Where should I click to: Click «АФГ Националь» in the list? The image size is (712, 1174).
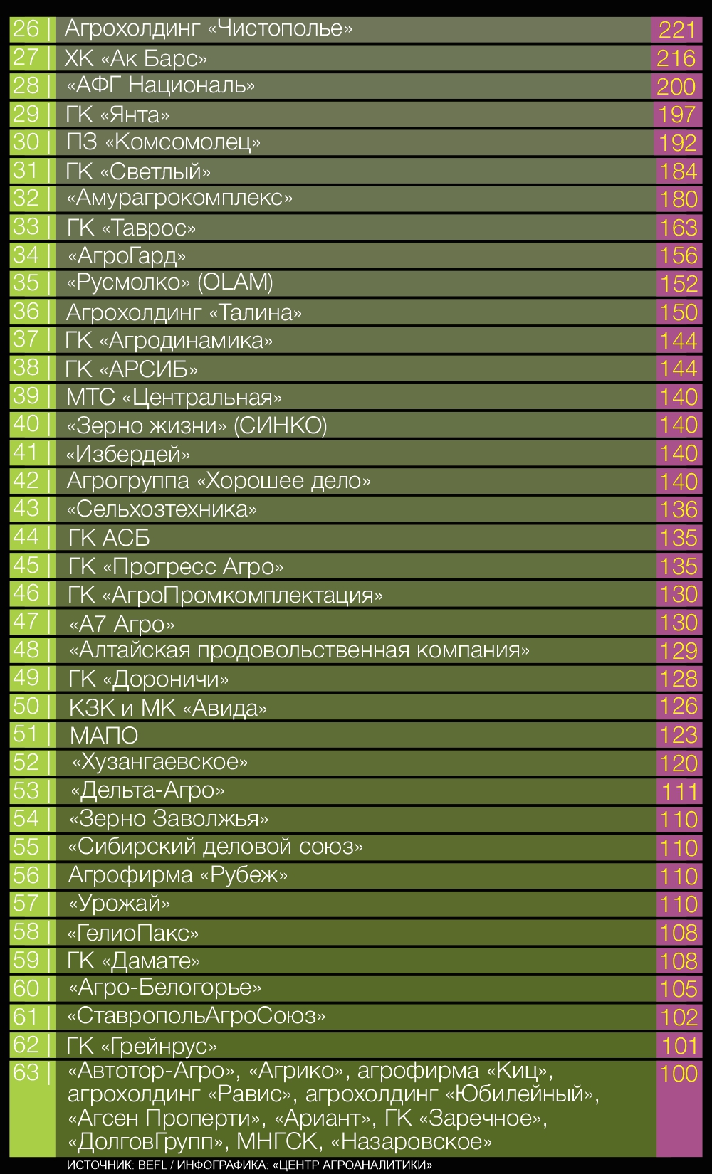pyautogui.click(x=161, y=85)
